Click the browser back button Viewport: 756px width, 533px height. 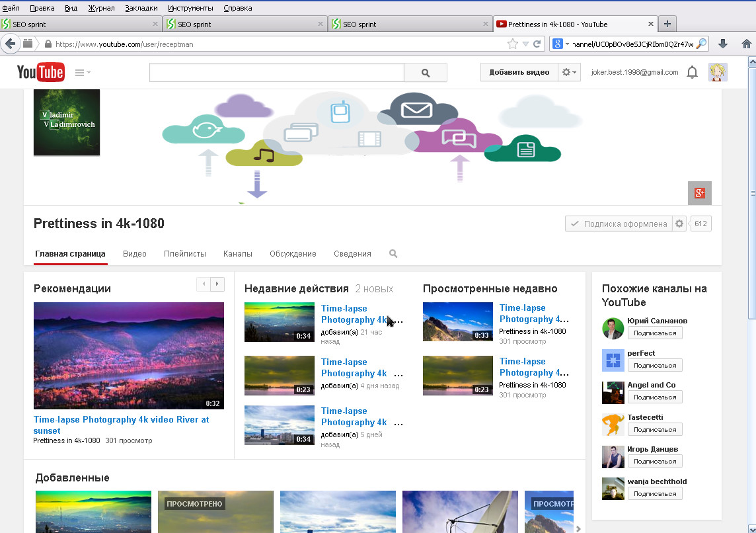pos(10,44)
